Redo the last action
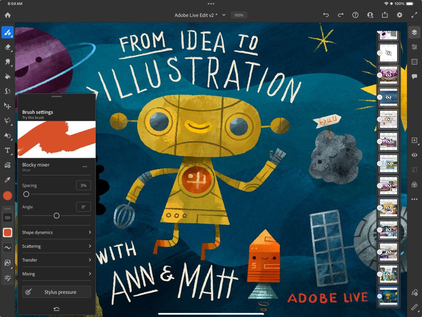 tap(341, 15)
